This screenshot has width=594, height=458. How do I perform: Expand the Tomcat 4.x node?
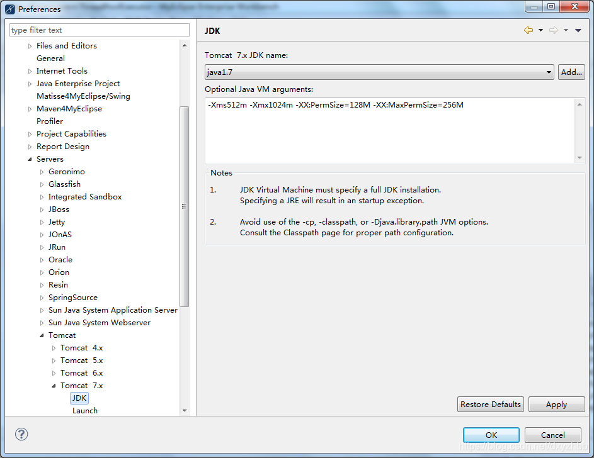[x=54, y=348]
